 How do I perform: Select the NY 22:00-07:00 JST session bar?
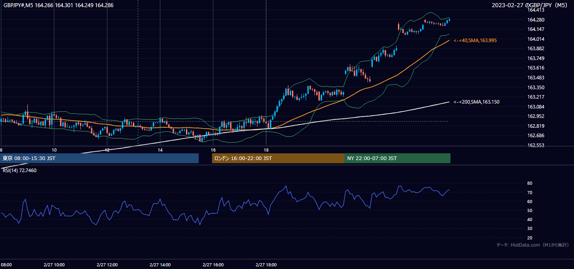pyautogui.click(x=397, y=158)
